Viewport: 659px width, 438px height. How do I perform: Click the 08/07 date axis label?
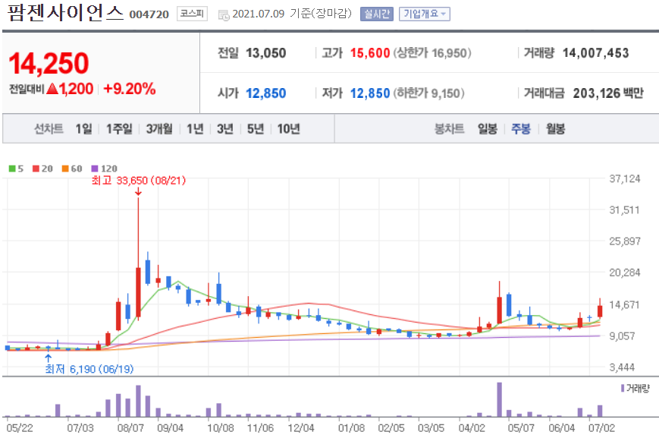click(130, 428)
